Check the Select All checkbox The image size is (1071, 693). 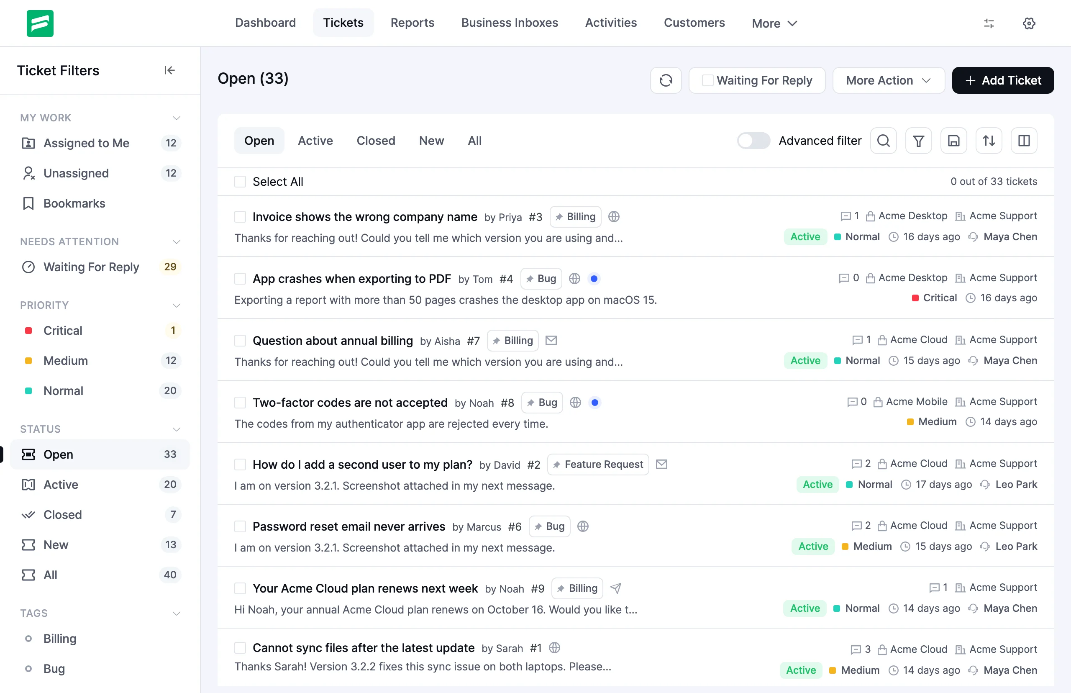[x=240, y=182]
